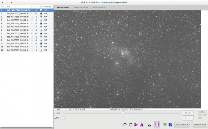Click the N/A quality cell for deb_NGC7635_00013.fit
Viewport: 208px width, 129px height.
point(45,50)
